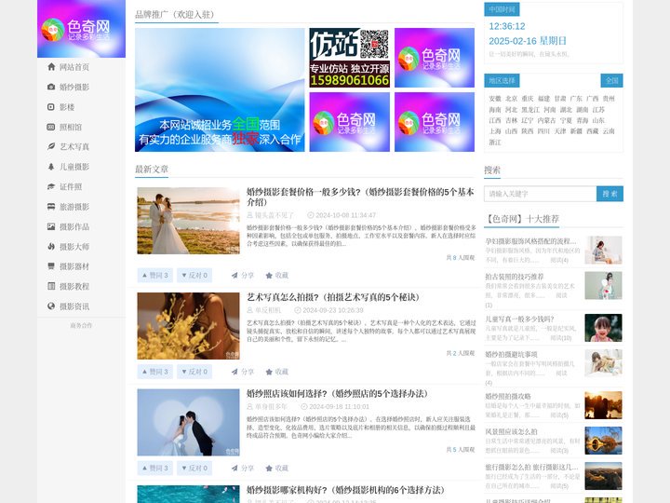Click 共 8 人围观 under first article
Image resolution: width=670 pixels, height=503 pixels.
click(x=461, y=257)
